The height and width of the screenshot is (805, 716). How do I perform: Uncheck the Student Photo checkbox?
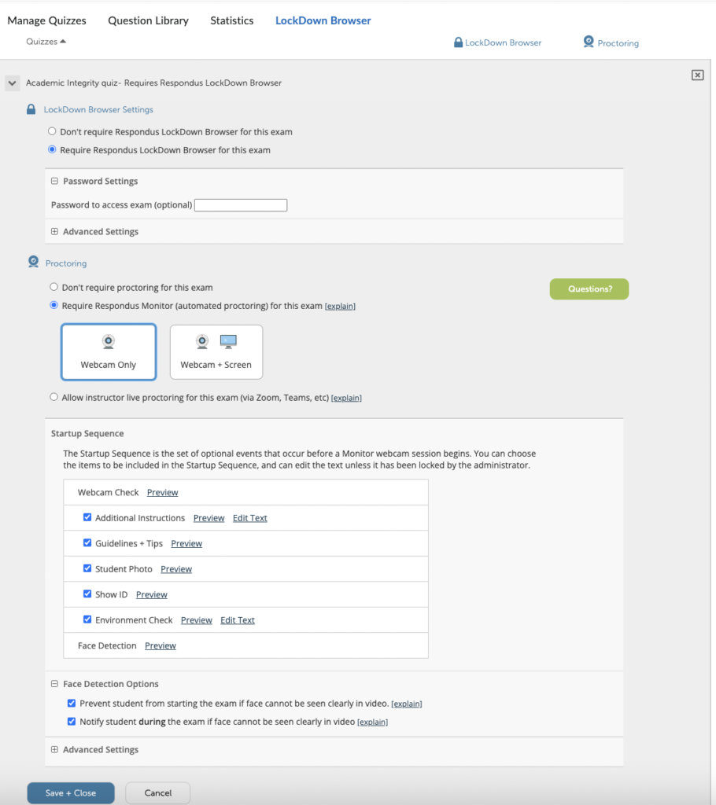(x=87, y=568)
